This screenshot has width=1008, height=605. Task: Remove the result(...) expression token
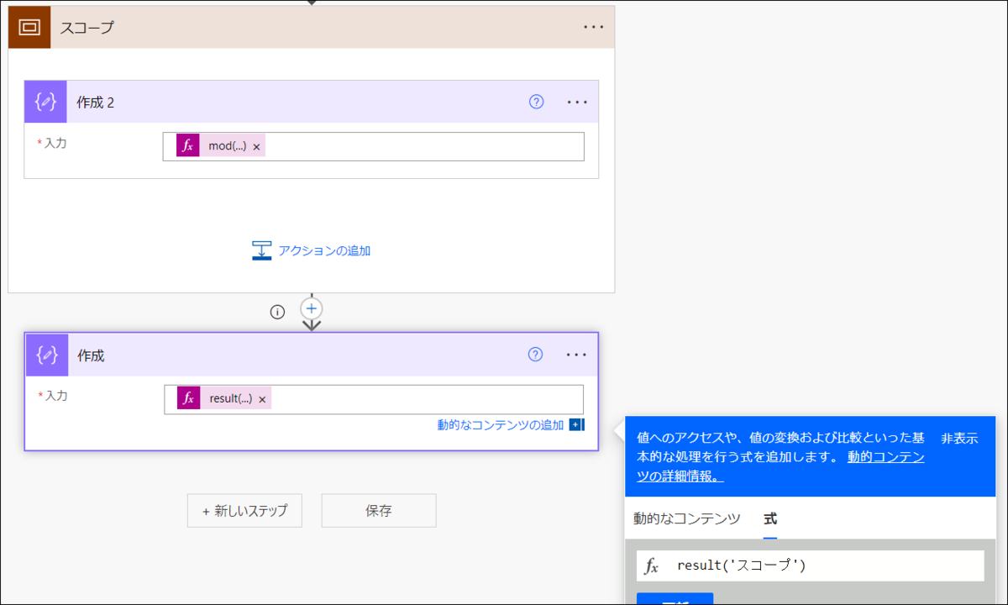(262, 399)
